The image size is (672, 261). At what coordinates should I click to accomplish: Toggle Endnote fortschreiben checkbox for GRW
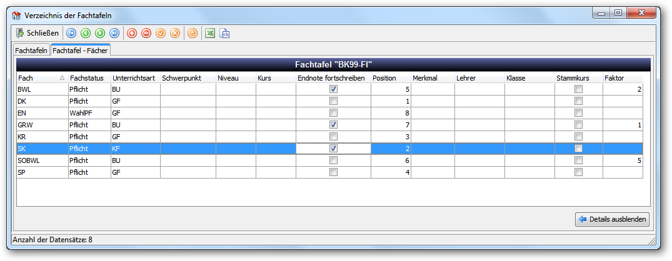click(x=333, y=125)
